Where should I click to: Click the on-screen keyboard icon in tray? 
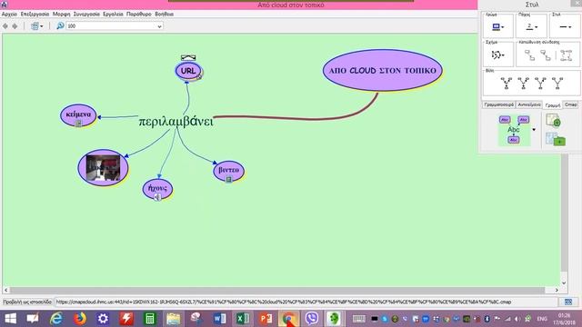coord(359,319)
